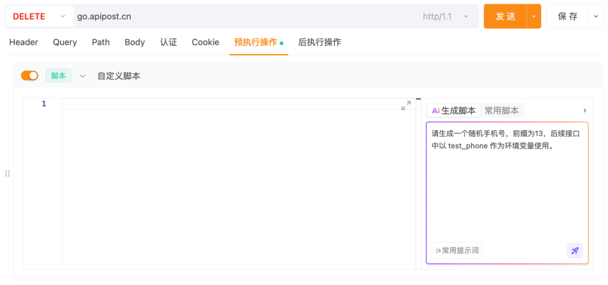
Task: Collapse the AI panel with right chevron
Action: click(x=585, y=111)
